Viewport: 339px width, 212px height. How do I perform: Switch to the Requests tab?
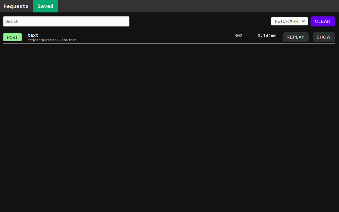[x=16, y=6]
